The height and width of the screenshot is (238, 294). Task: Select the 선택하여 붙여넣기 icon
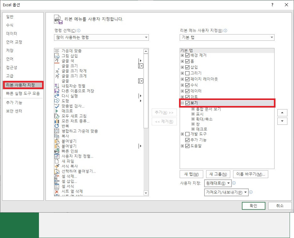coord(57,171)
